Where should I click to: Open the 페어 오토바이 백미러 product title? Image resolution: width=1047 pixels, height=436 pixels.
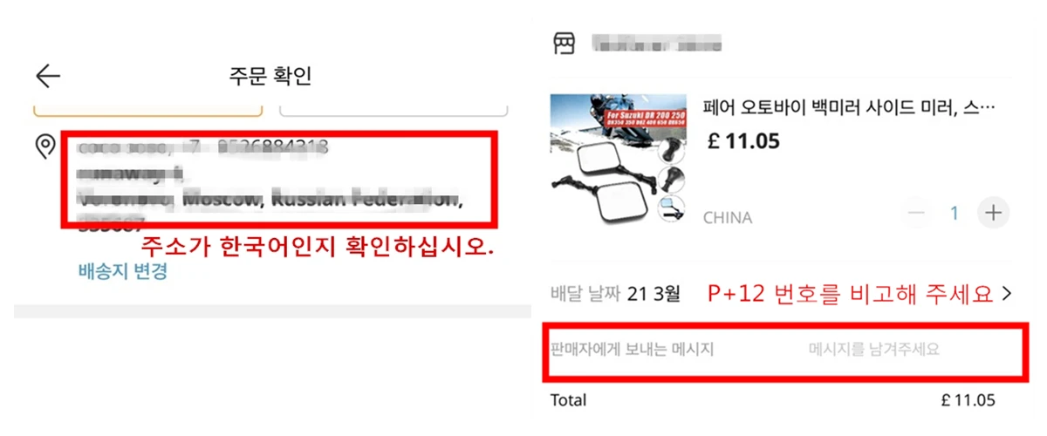(849, 108)
